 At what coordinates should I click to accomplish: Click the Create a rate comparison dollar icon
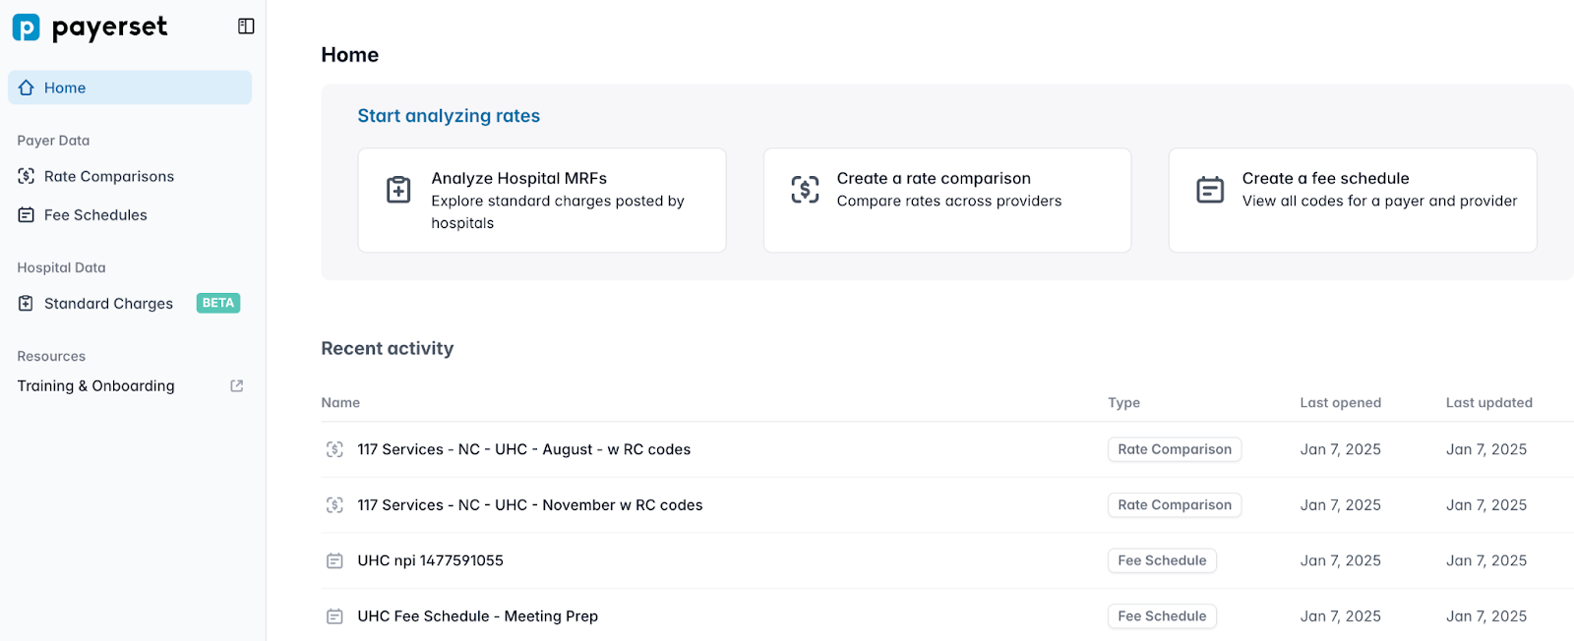[805, 189]
